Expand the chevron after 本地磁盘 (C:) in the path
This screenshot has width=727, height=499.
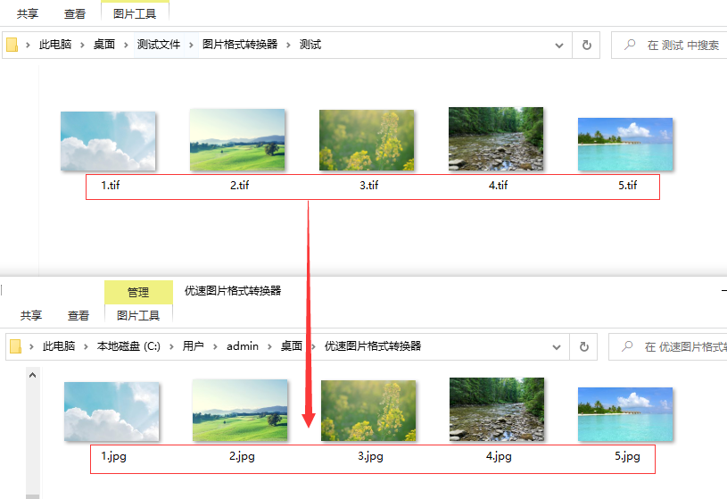point(171,346)
